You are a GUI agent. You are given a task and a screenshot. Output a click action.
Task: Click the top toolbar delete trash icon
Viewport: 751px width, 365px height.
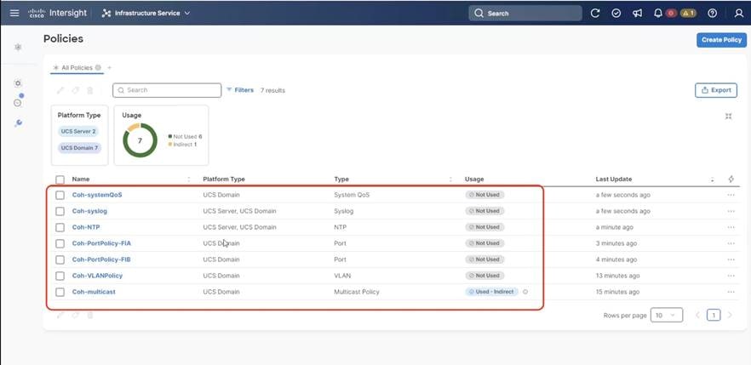coord(90,90)
